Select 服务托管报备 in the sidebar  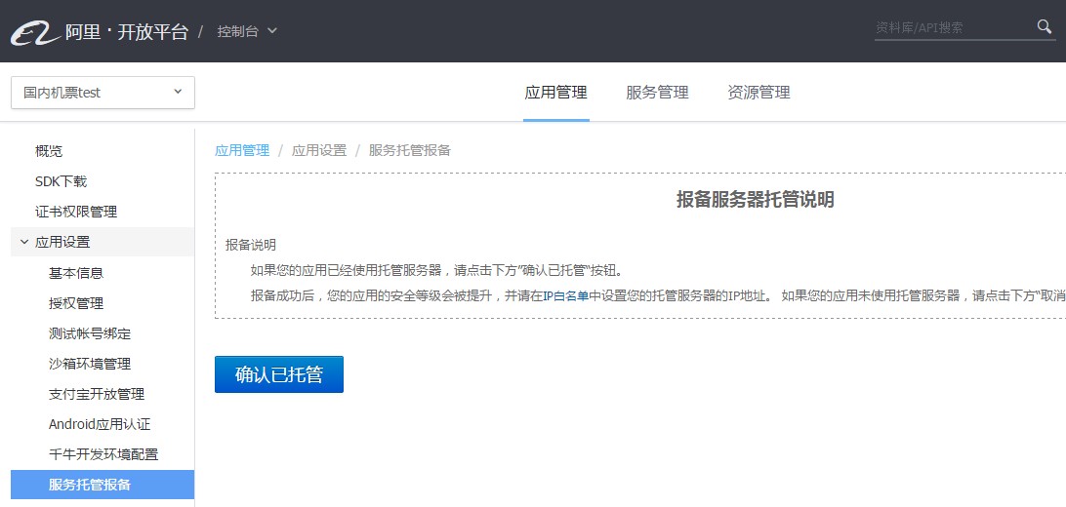tap(102, 485)
